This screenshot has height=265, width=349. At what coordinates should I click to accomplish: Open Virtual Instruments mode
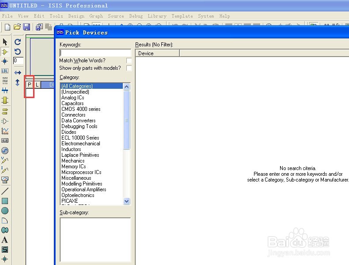5,180
